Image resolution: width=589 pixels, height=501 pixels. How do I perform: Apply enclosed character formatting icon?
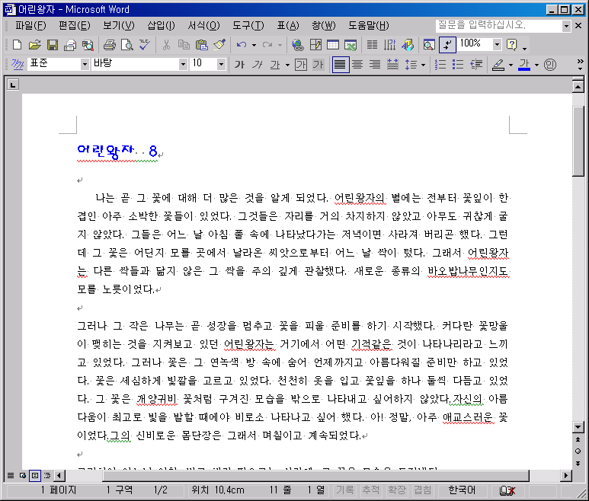coord(550,65)
